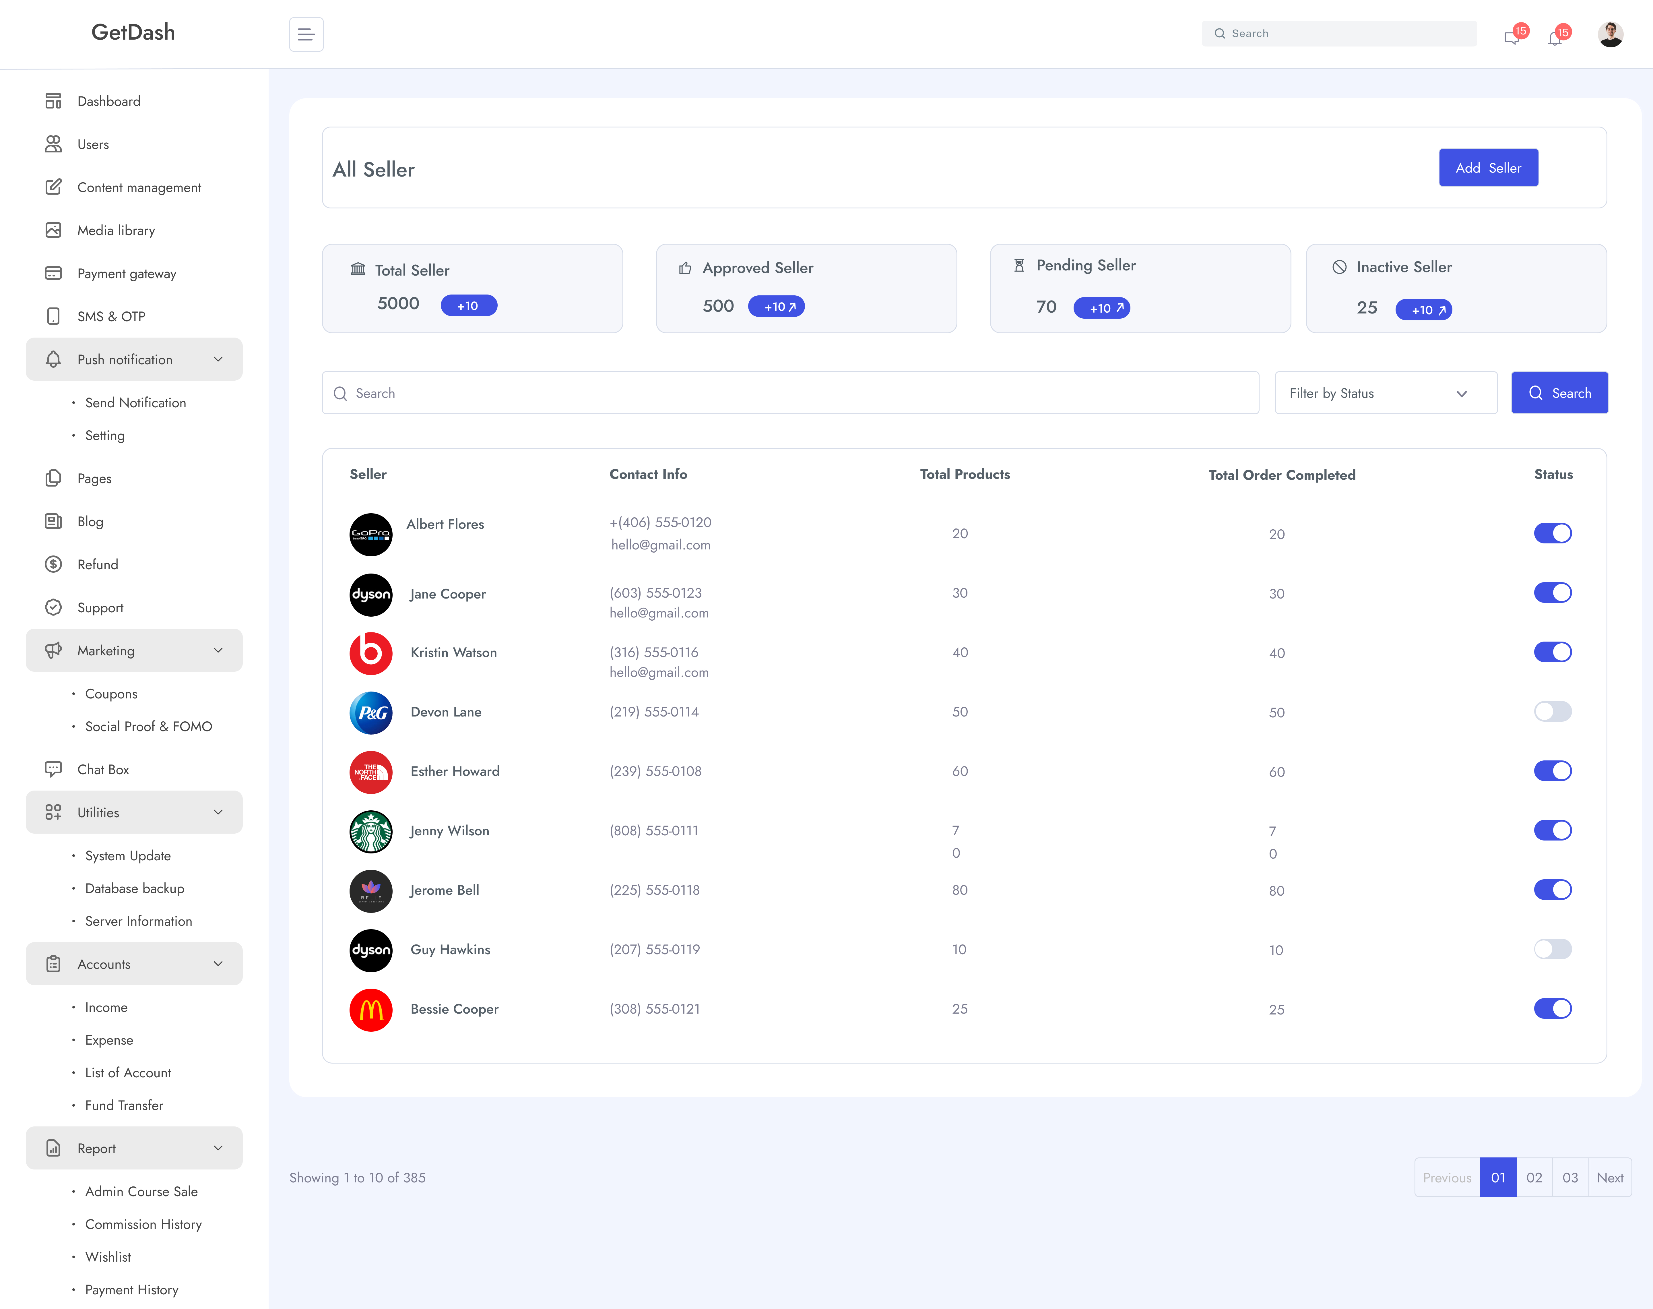The height and width of the screenshot is (1309, 1653).
Task: Enable Devon Lane status toggle
Action: tap(1552, 711)
